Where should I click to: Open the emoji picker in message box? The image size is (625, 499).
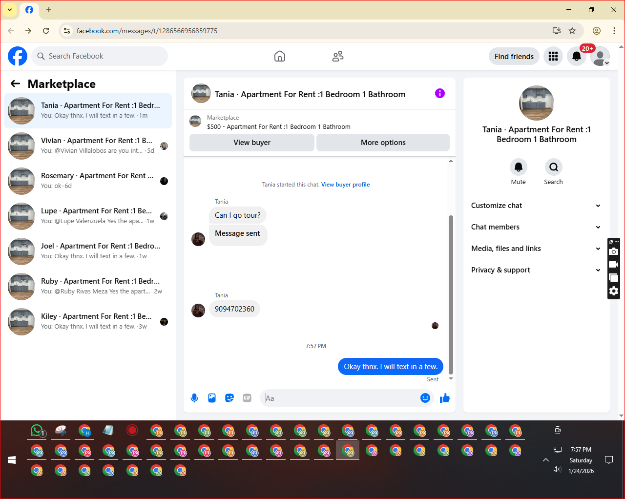pyautogui.click(x=425, y=398)
